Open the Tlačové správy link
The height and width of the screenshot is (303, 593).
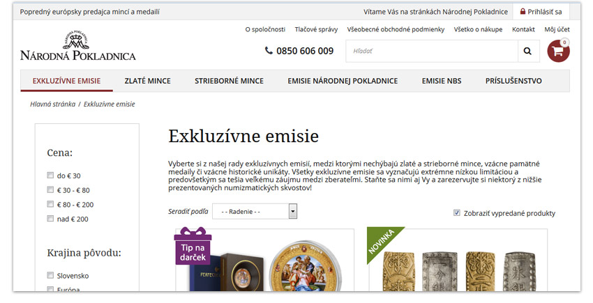(316, 29)
